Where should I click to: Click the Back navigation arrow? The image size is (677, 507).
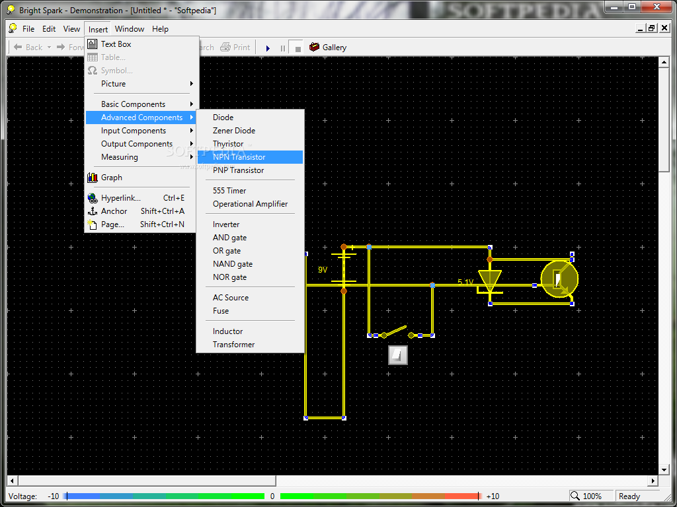tap(18, 47)
